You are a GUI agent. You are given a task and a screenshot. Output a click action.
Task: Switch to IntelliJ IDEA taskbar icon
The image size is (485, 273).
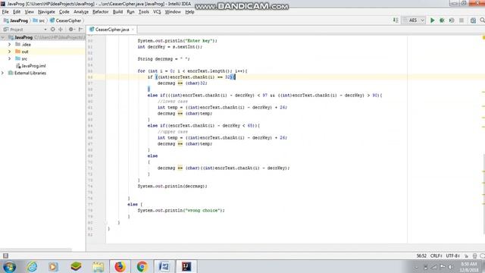click(186, 266)
